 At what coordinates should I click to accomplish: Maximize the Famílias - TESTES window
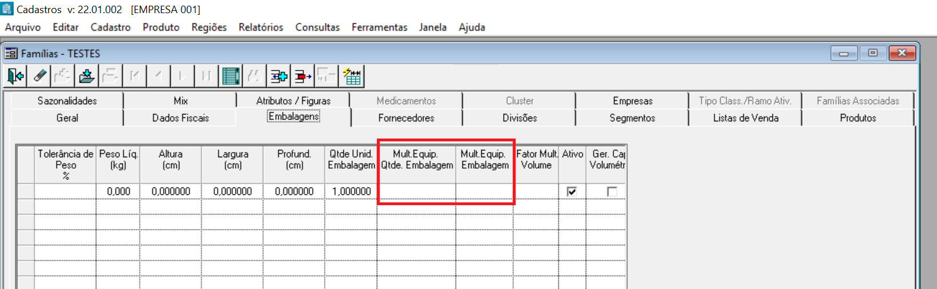click(872, 53)
